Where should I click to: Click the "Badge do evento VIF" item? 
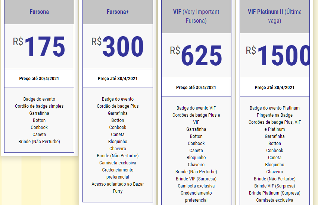[196, 108]
